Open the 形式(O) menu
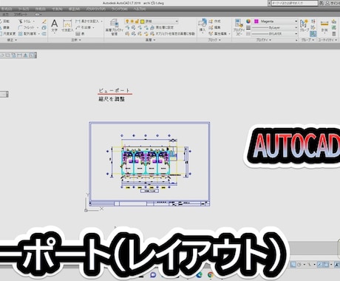 click(x=6, y=9)
